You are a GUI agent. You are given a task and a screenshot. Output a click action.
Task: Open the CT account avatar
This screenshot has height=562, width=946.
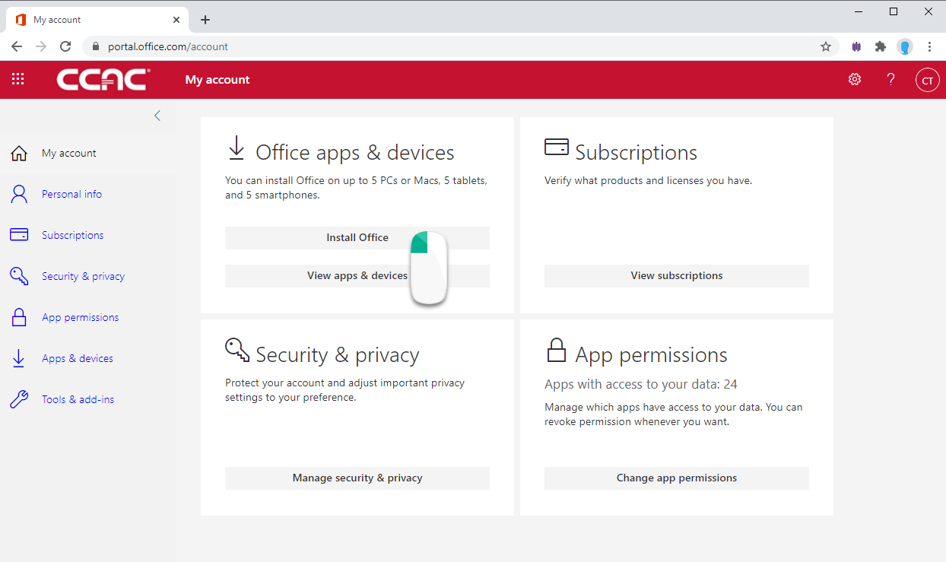tap(927, 79)
